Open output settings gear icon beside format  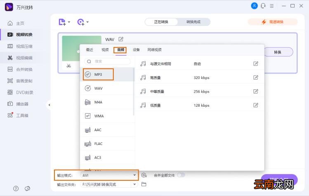point(144,175)
